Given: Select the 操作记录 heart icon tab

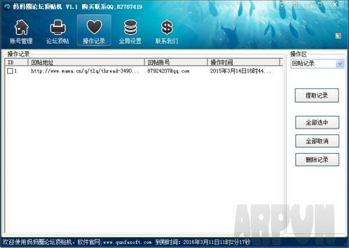Looking at the screenshot, I should (94, 31).
